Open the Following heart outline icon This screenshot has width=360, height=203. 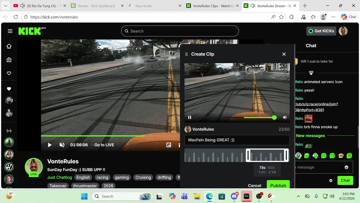click(x=9, y=73)
